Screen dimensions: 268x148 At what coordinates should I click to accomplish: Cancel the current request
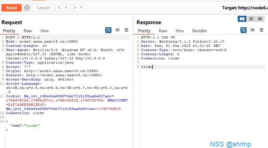43,8
